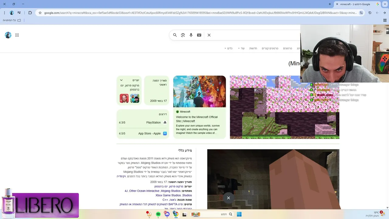
Task: Search by image with Google Lens icon
Action: point(183,35)
